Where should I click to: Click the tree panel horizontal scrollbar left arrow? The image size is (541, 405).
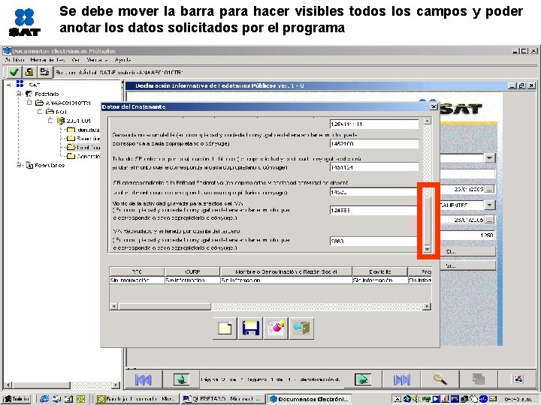tap(8, 385)
